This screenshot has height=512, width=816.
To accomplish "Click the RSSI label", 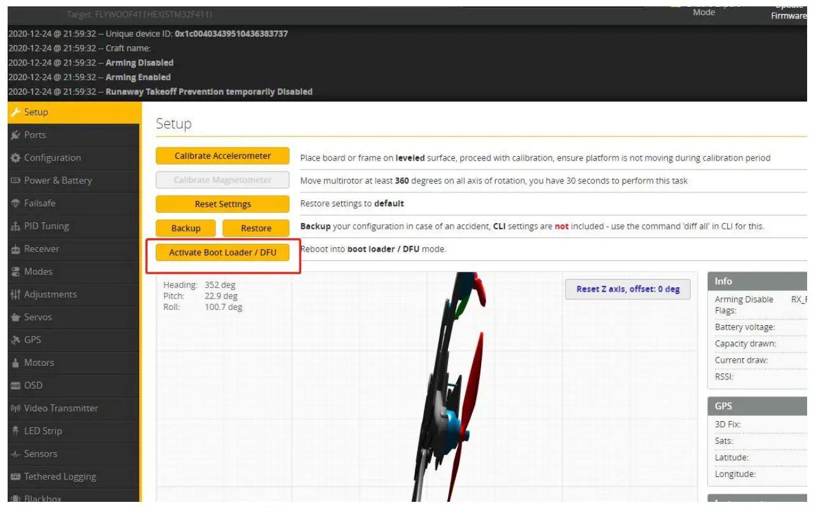I will pyautogui.click(x=724, y=377).
